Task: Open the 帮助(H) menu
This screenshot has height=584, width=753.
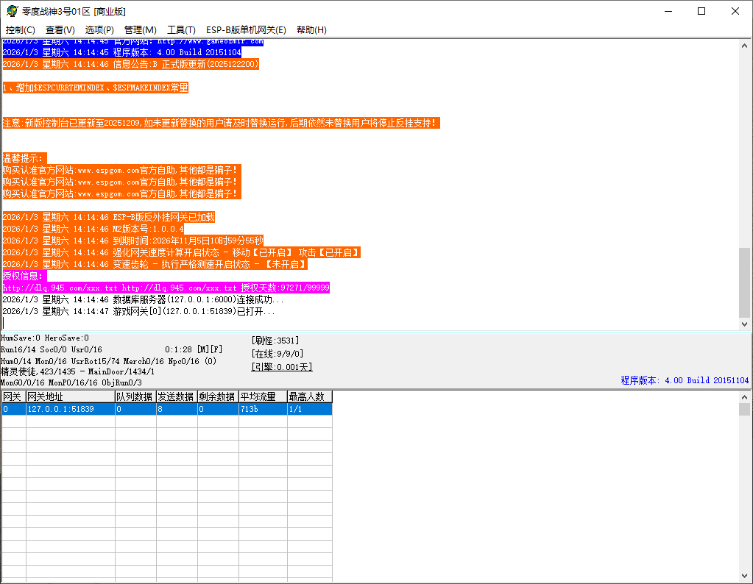Action: 311,30
